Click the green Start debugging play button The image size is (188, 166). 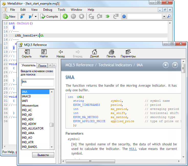(x=65, y=16)
